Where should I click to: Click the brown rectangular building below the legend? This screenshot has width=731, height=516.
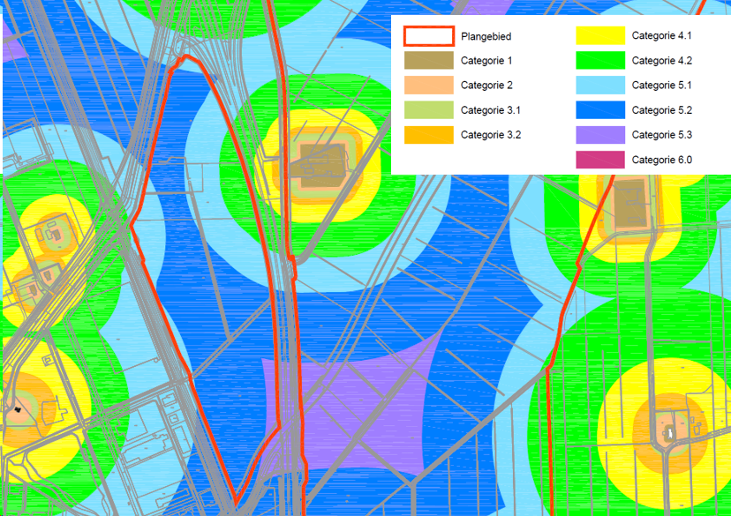coord(629,204)
